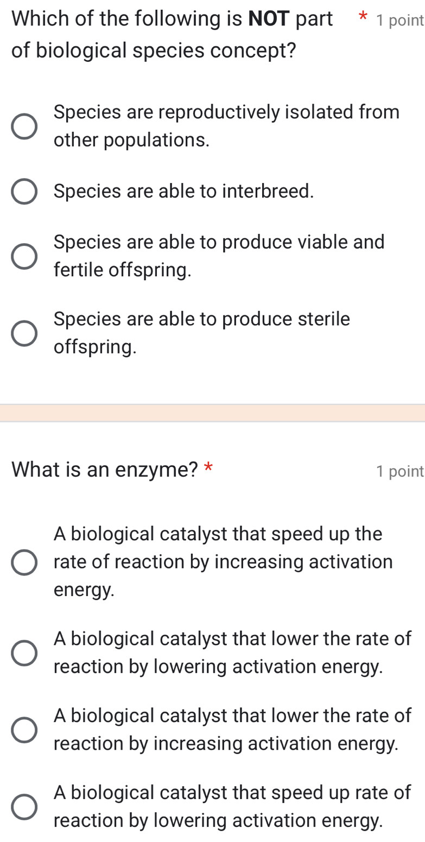The image size is (425, 842).
Task: Click "1 point" next to the enzyme question
Action: pos(400,471)
